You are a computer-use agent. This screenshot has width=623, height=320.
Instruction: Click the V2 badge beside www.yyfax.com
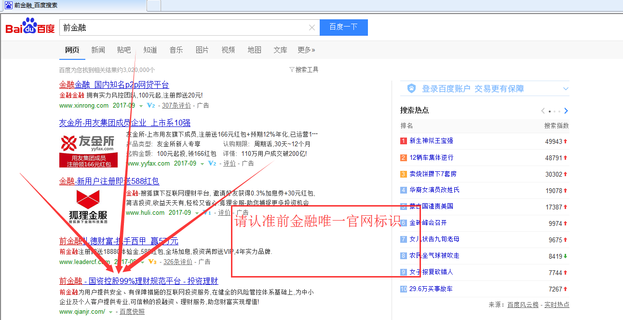pos(212,163)
